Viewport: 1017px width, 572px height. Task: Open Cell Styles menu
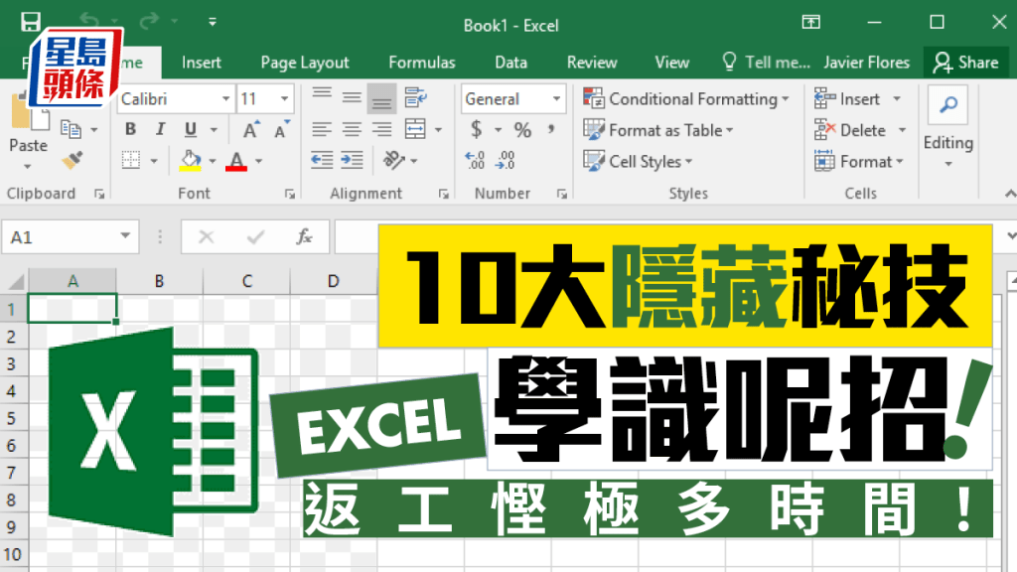pos(638,161)
